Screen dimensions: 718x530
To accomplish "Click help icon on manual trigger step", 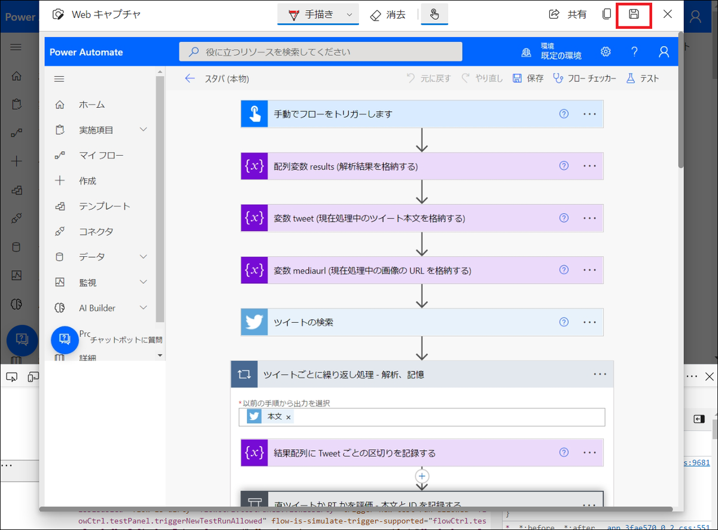I will (564, 114).
